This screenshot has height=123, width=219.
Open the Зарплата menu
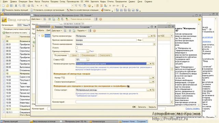(x=94, y=1)
